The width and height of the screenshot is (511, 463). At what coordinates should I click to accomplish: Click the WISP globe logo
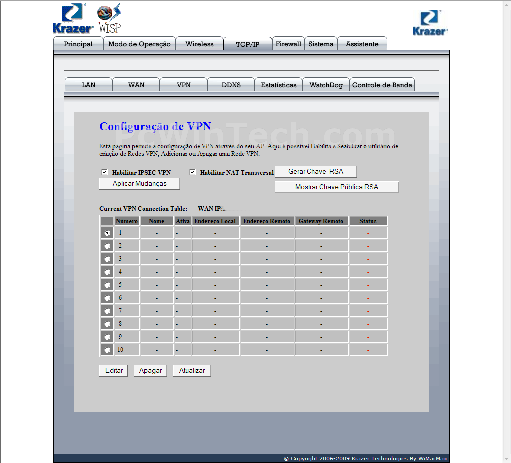point(110,18)
